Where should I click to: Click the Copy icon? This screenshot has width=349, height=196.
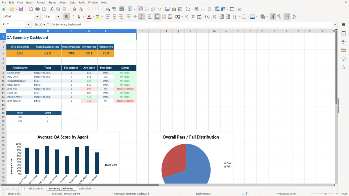[58, 9]
